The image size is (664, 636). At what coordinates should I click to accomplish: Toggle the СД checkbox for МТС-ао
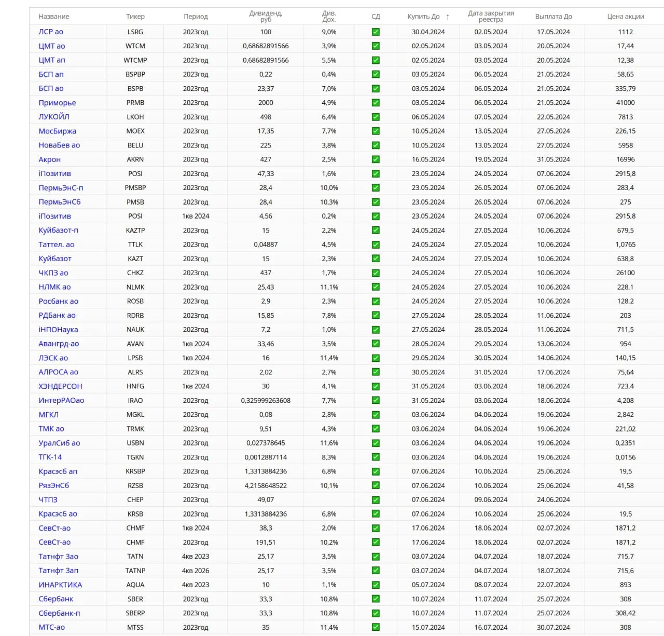point(376,627)
